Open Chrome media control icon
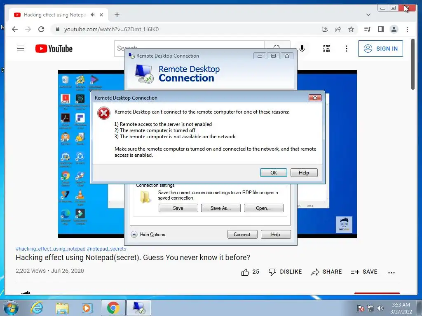Screen dimensions: 422x316 (367, 29)
